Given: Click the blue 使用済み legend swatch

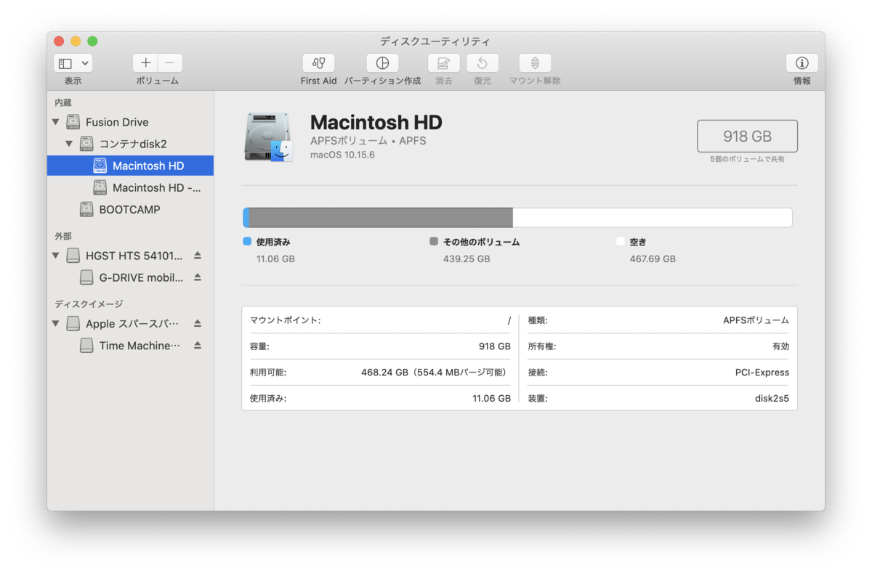Looking at the screenshot, I should tap(247, 241).
